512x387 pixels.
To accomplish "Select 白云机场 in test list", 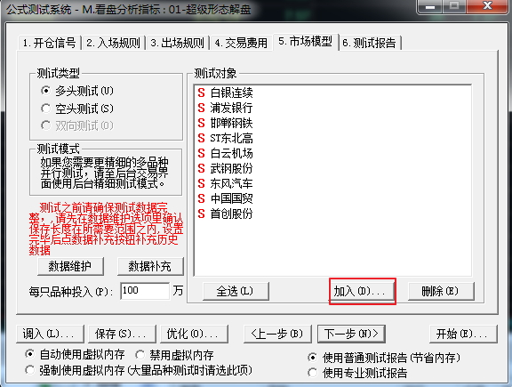I will [x=231, y=153].
